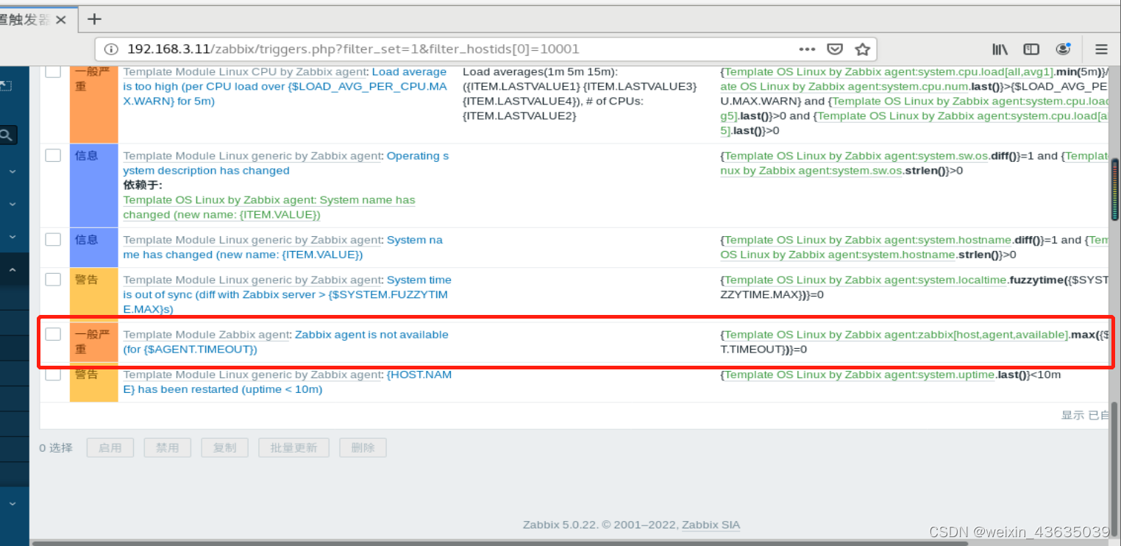Click Load averages(1m 5m 15m) operational data text
Image resolution: width=1121 pixels, height=546 pixels.
click(579, 93)
